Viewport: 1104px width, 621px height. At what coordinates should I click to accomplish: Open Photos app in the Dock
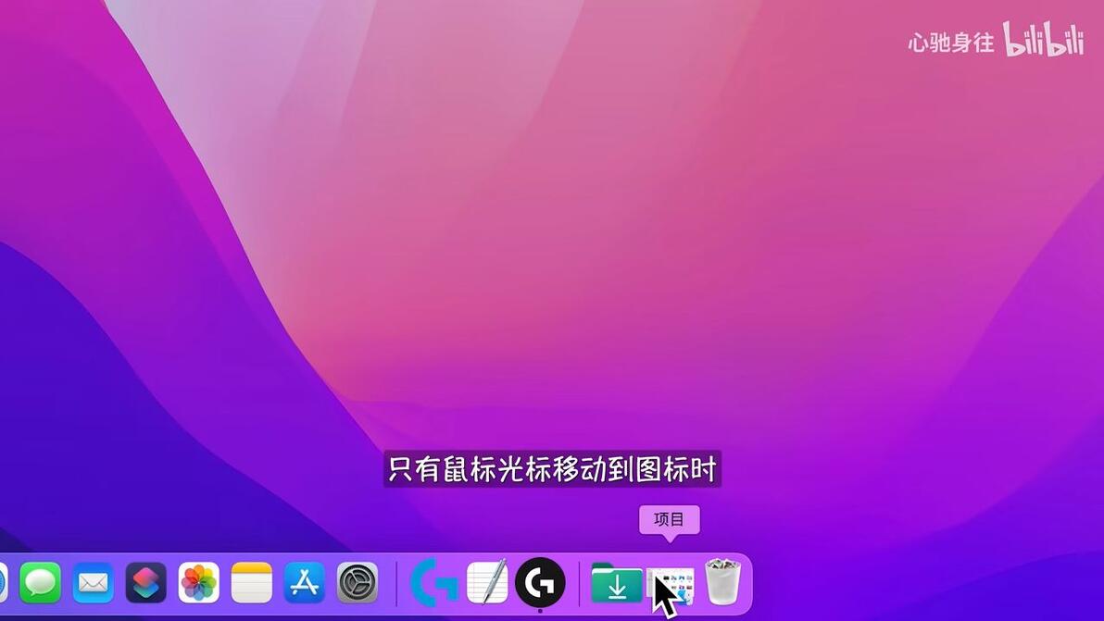point(198,582)
